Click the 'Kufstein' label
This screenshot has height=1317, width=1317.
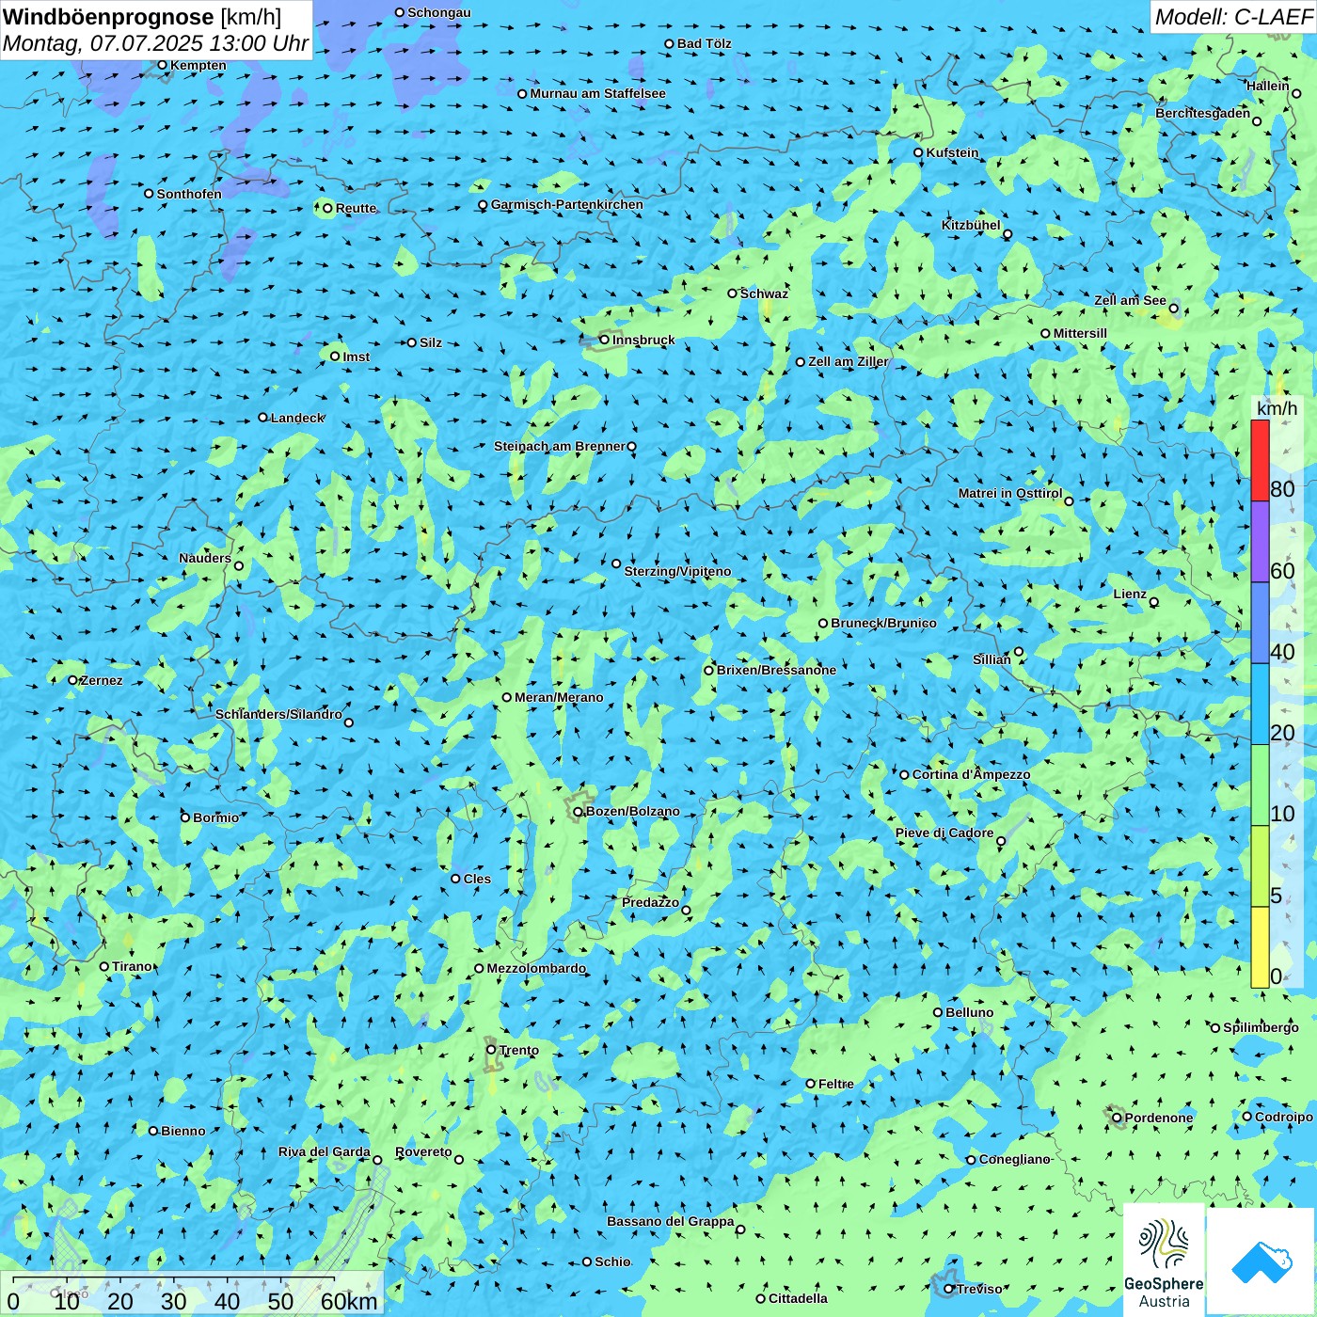[x=952, y=152]
